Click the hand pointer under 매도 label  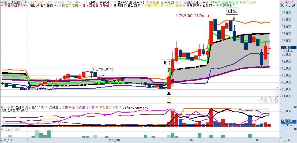pos(234,18)
